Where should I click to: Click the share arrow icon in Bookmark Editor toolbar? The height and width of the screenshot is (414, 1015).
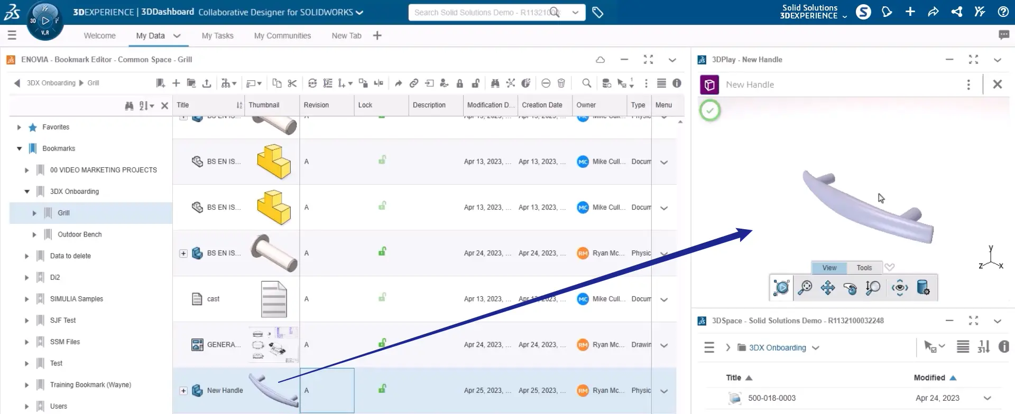tap(399, 83)
